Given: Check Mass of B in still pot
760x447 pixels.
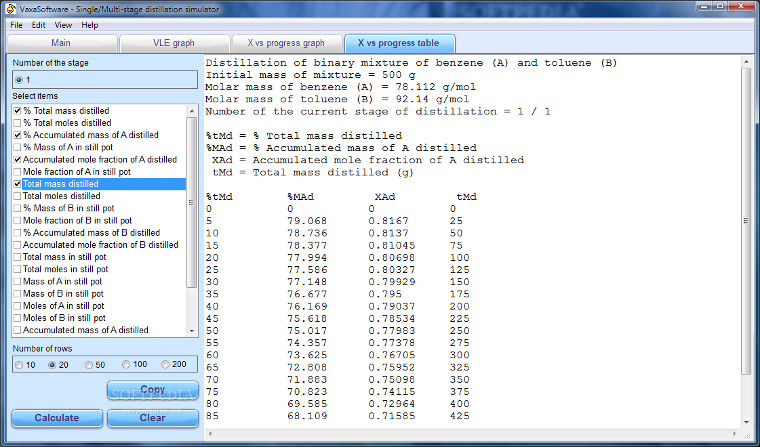Looking at the screenshot, I should (x=18, y=293).
